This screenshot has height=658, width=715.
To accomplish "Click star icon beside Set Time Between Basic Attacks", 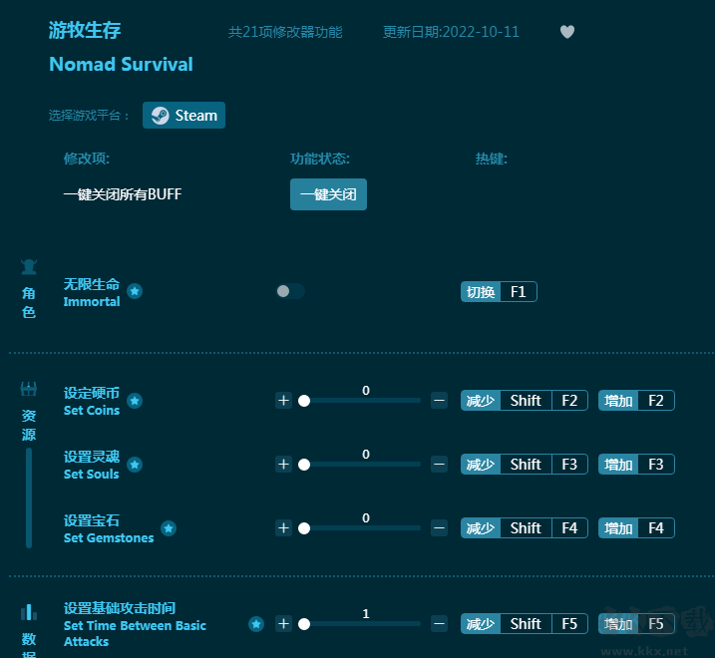I will (x=256, y=624).
